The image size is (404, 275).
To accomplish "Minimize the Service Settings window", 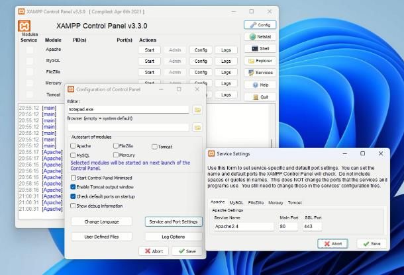I will click(x=345, y=153).
